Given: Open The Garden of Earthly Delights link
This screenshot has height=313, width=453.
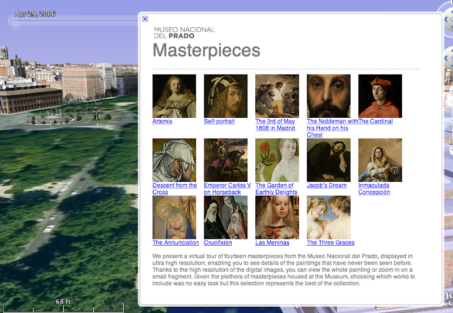Looking at the screenshot, I should point(276,188).
